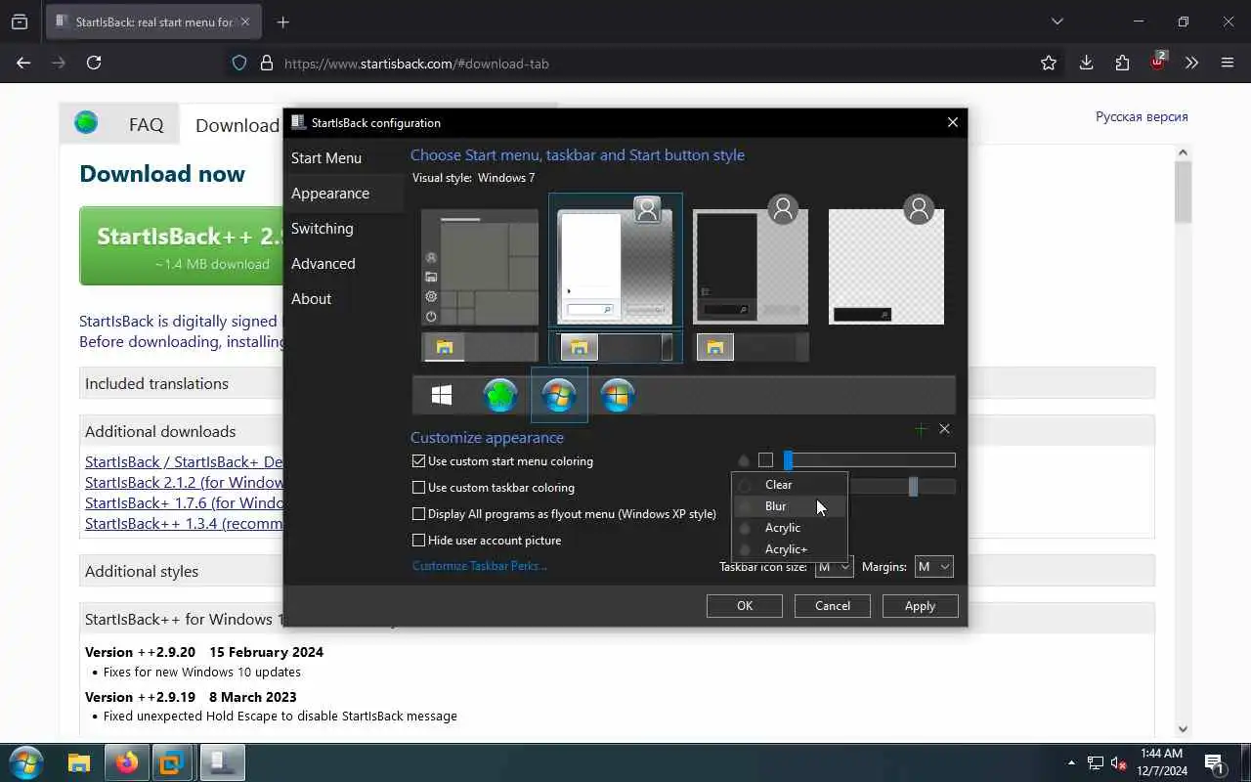Screen dimensions: 1251x782
Task: Choose Blur from the transparency menu
Action: click(790, 506)
